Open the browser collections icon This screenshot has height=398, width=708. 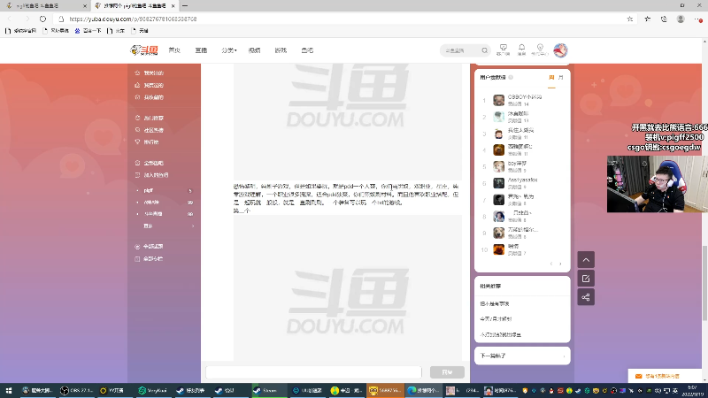[x=664, y=19]
